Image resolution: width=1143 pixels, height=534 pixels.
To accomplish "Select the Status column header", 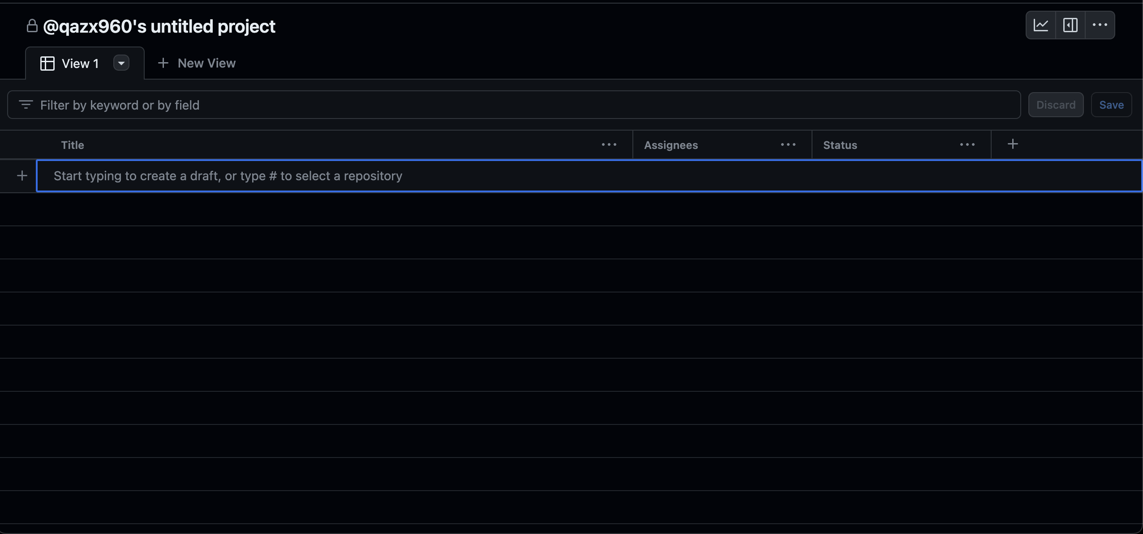I will [x=840, y=145].
